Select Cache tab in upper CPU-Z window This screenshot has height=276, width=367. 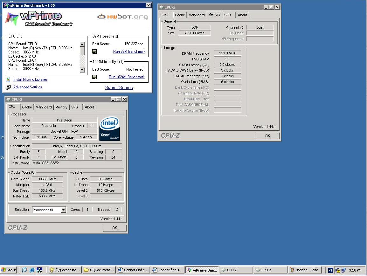pyautogui.click(x=180, y=15)
